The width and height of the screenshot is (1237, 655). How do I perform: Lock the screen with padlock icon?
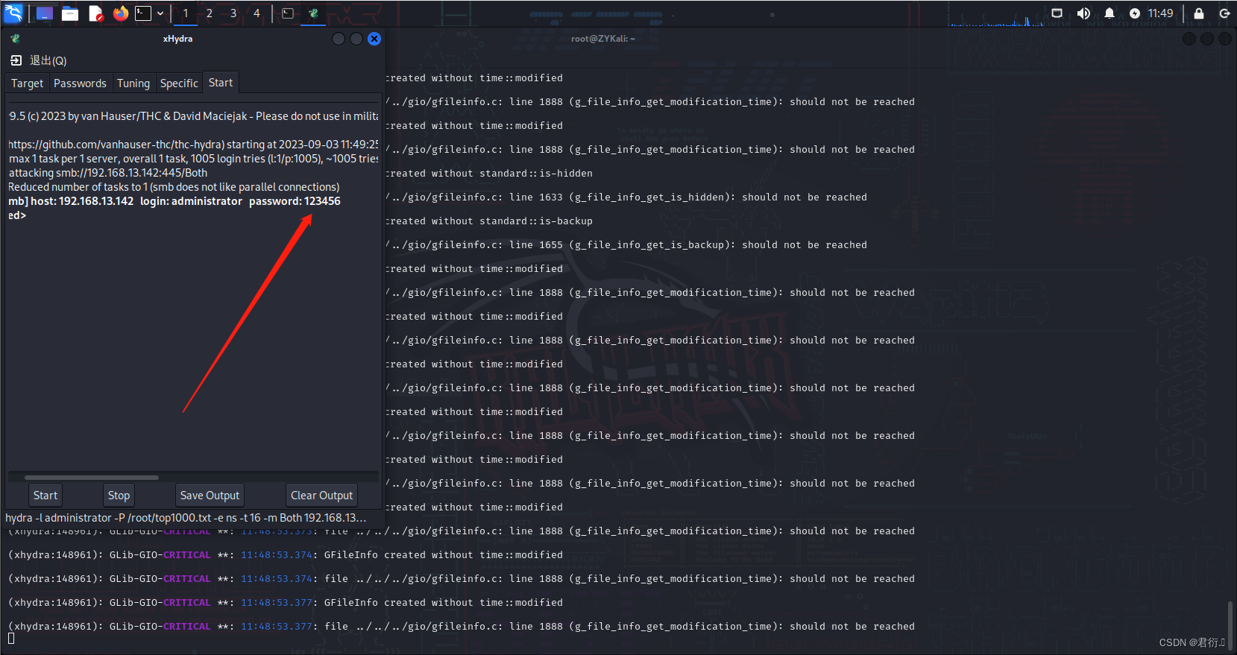click(x=1199, y=13)
